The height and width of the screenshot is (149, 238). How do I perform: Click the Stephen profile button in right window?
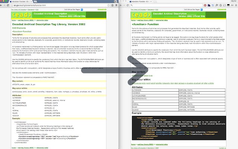tap(234, 1)
